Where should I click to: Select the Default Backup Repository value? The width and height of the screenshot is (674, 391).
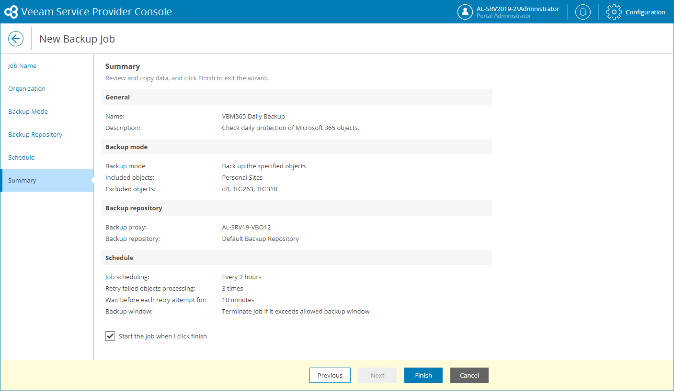(261, 239)
